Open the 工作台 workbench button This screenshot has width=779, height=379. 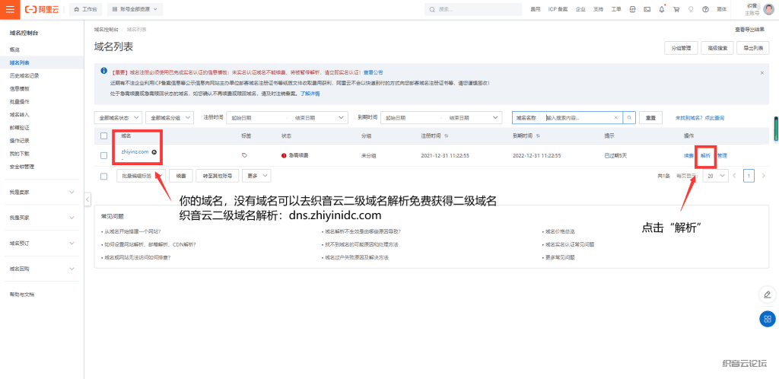(x=85, y=9)
